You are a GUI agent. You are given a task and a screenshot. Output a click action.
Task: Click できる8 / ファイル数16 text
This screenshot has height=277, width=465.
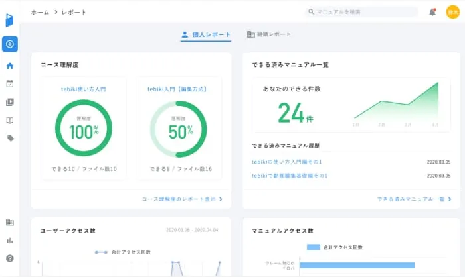[x=181, y=169]
